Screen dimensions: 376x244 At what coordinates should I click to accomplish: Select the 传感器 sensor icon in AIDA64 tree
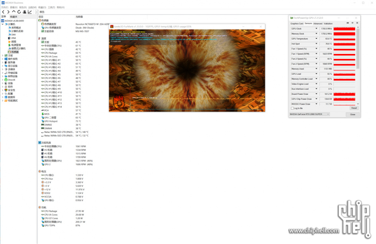pyautogui.click(x=9, y=52)
